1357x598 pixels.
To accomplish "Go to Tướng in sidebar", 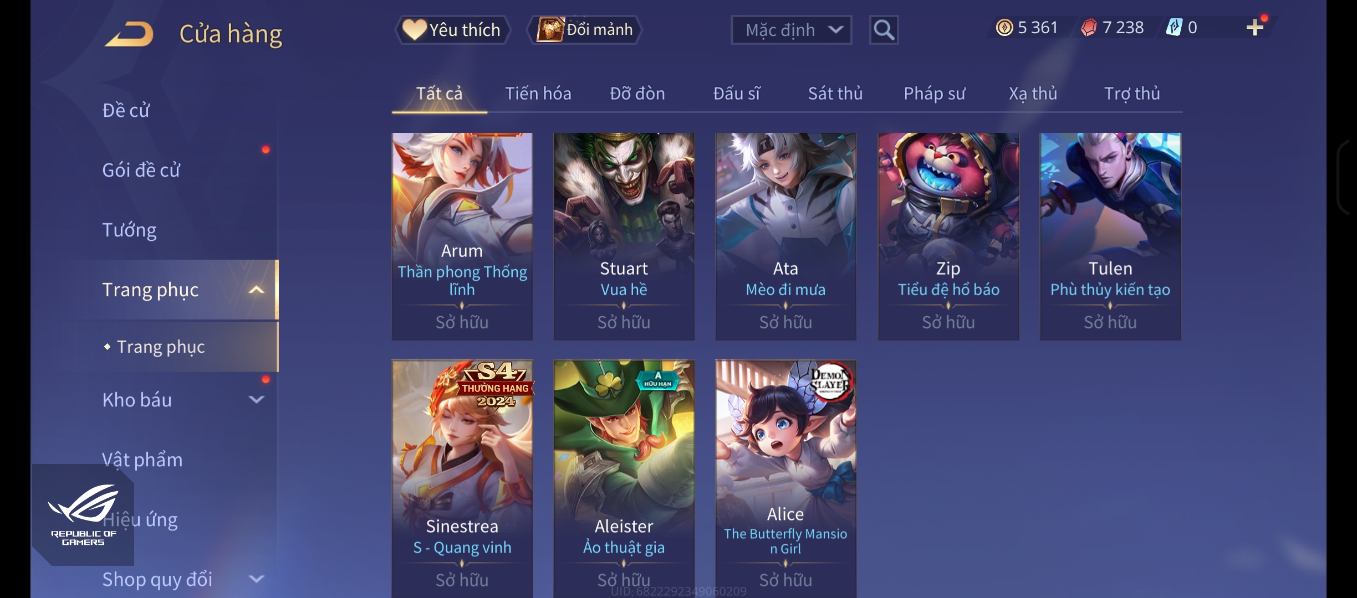I will [x=129, y=230].
